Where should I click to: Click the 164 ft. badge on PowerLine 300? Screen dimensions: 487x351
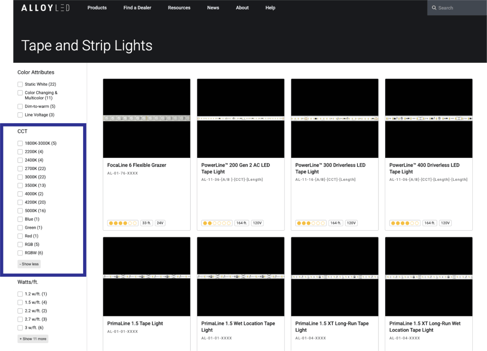click(x=336, y=223)
